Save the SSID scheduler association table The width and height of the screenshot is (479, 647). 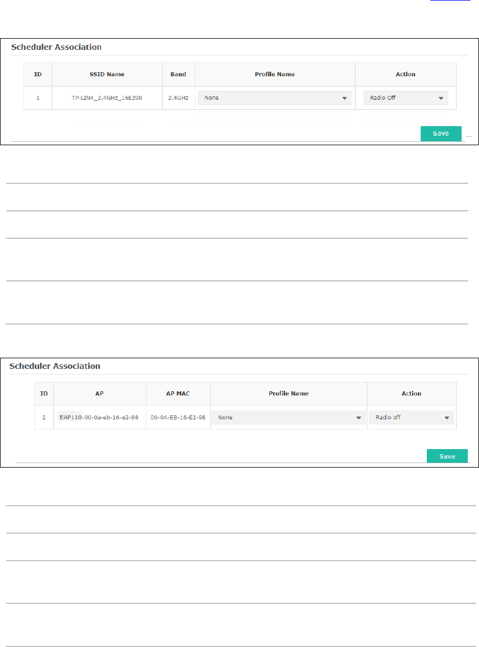(x=441, y=133)
